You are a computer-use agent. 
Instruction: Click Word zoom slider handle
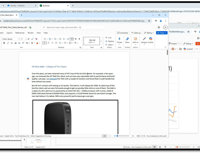117,136
